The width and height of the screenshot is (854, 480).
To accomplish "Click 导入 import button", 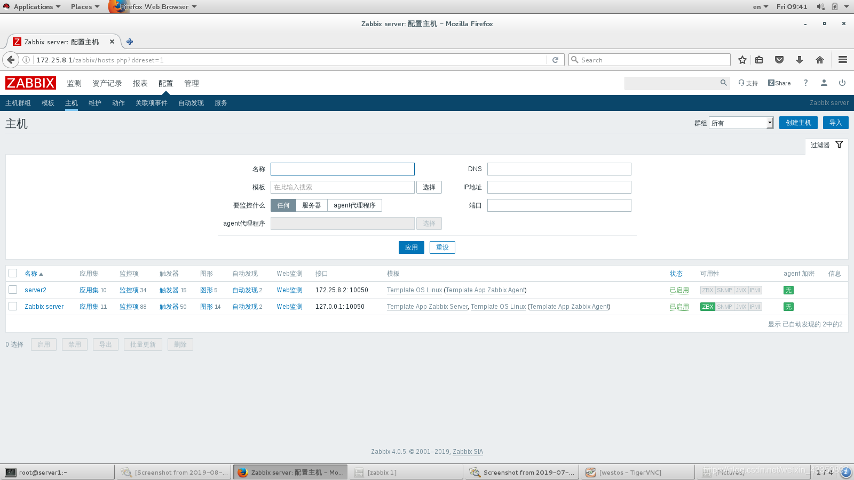I will point(836,123).
